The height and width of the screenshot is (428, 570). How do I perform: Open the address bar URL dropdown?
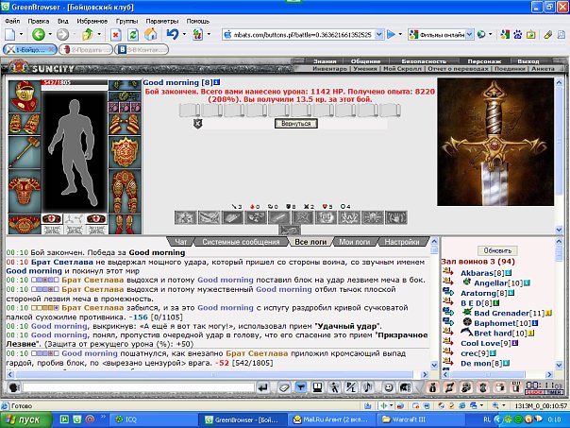[379, 35]
